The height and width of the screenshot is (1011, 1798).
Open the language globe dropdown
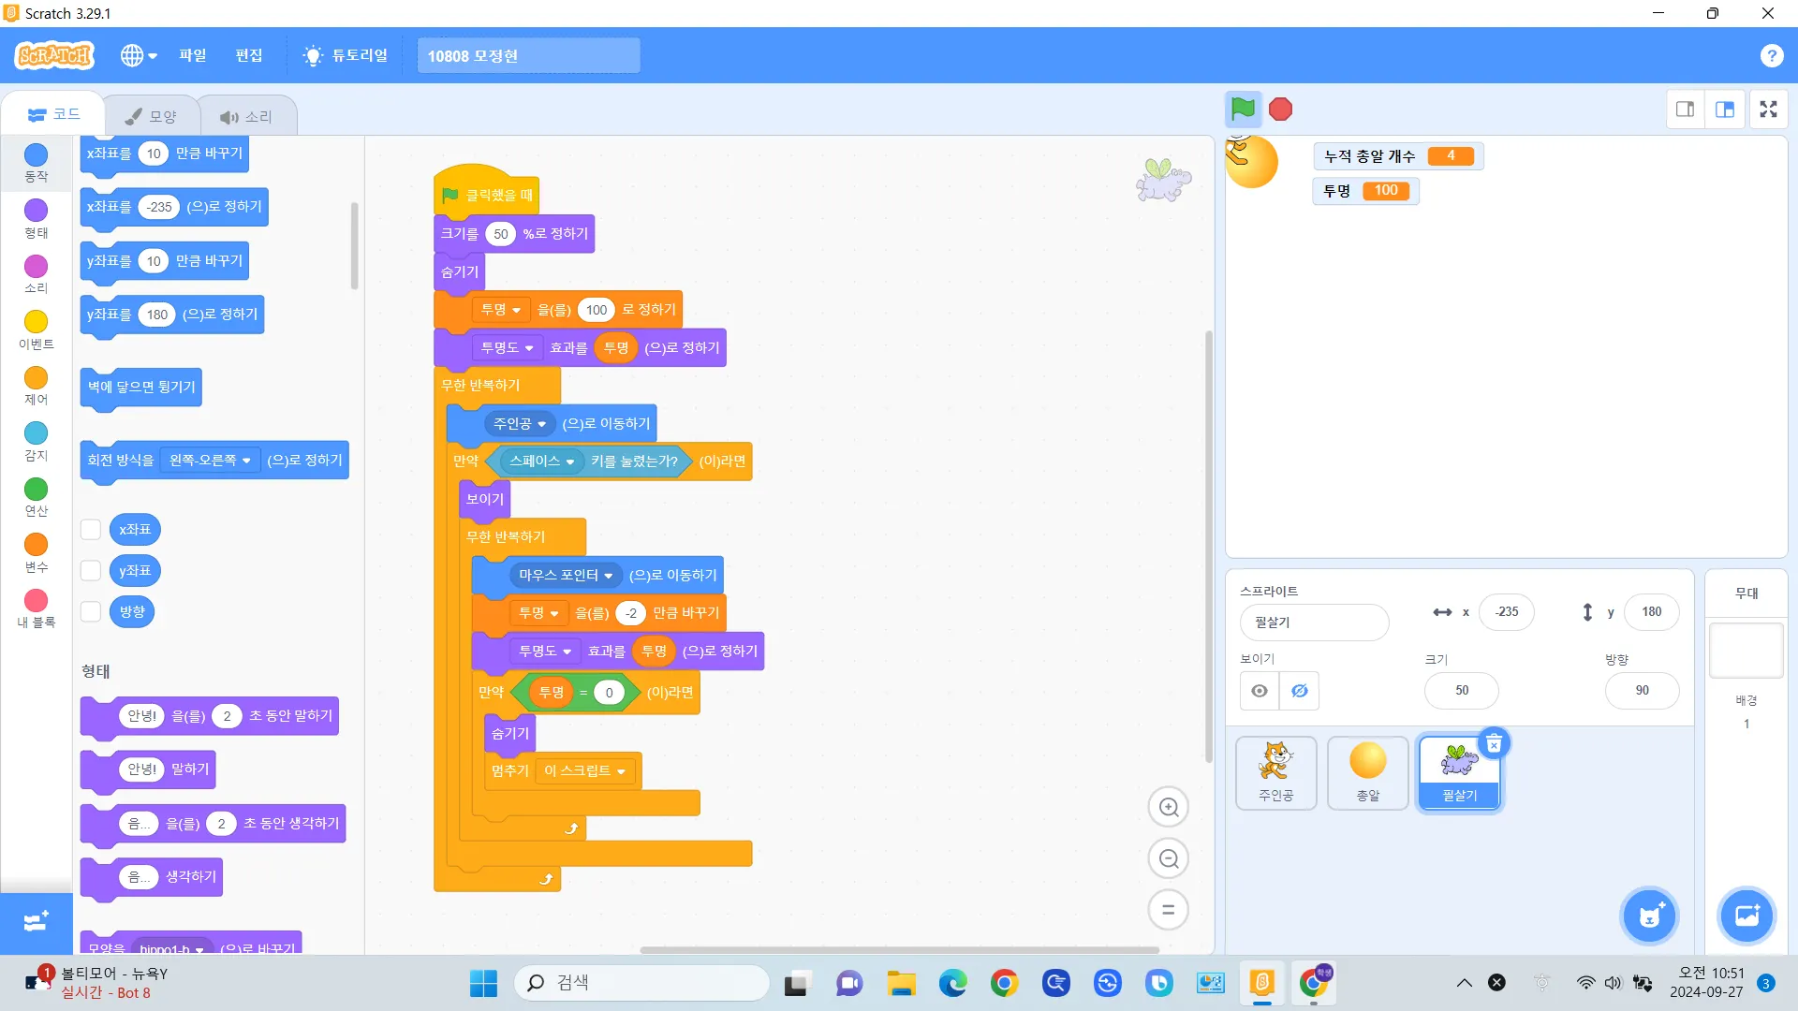click(x=138, y=55)
